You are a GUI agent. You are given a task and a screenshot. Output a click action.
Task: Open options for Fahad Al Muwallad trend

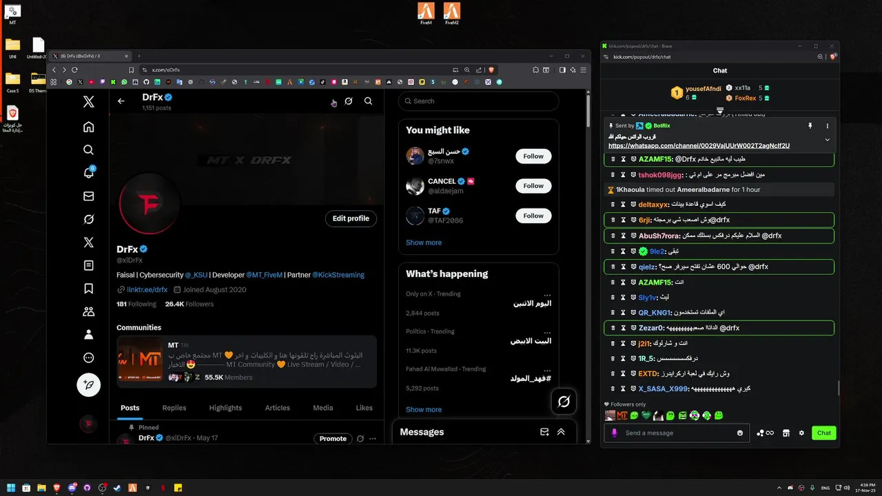tap(547, 369)
